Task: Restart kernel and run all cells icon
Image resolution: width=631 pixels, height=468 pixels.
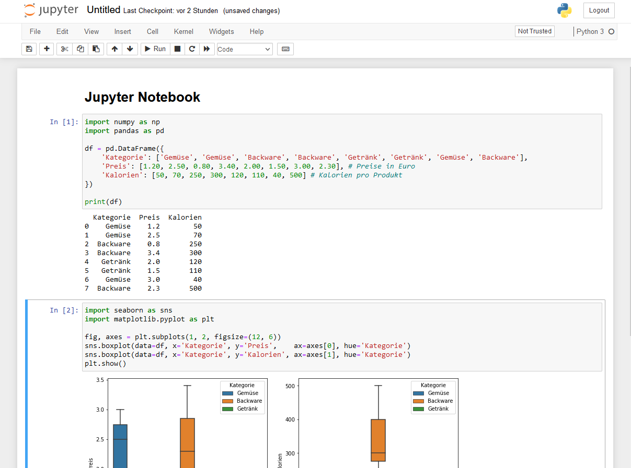Action: click(x=207, y=49)
